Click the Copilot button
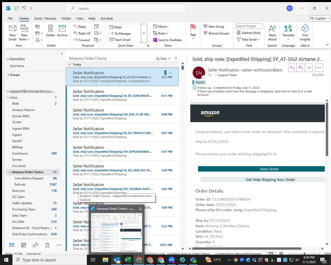This screenshot has width=331, height=265. (x=320, y=18)
